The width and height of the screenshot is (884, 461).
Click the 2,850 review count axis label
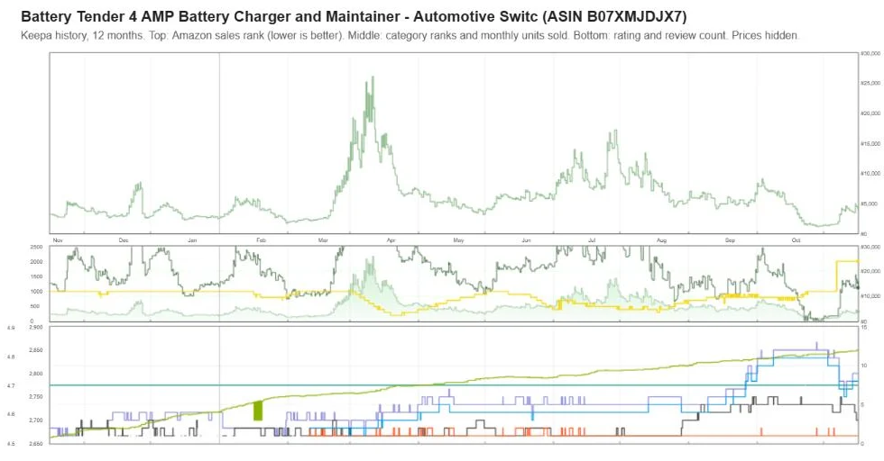(x=35, y=350)
